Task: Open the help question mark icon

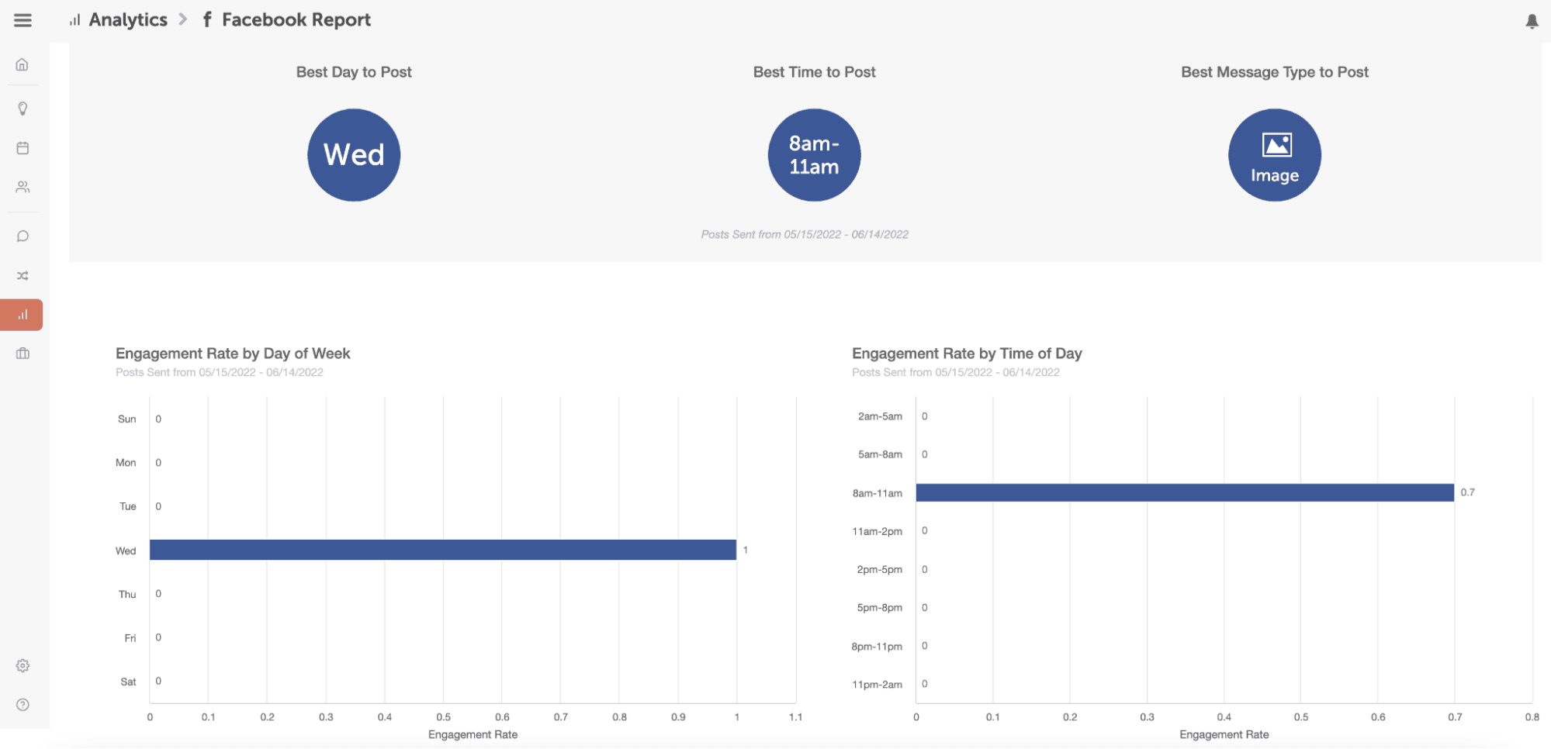Action: pyautogui.click(x=23, y=705)
